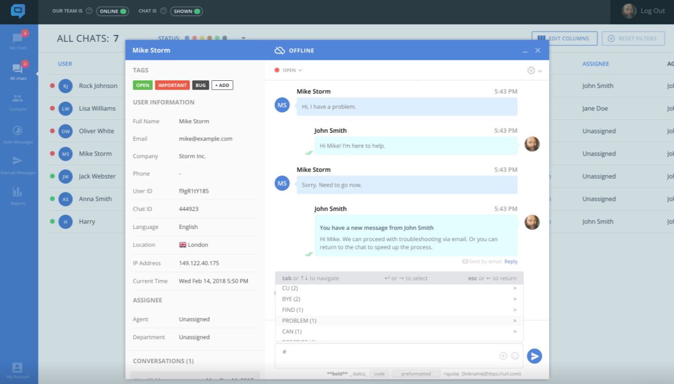Open All chats in sidebar
Image resolution: width=674 pixels, height=384 pixels.
tap(18, 71)
